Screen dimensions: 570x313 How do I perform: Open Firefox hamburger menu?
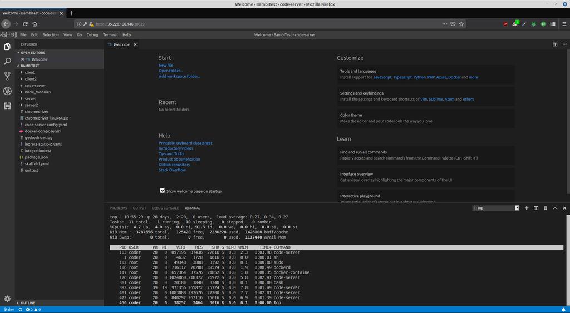pyautogui.click(x=564, y=24)
